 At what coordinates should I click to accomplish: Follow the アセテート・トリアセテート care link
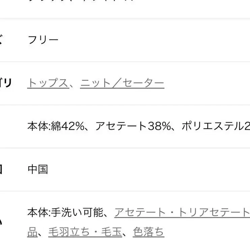(182, 212)
